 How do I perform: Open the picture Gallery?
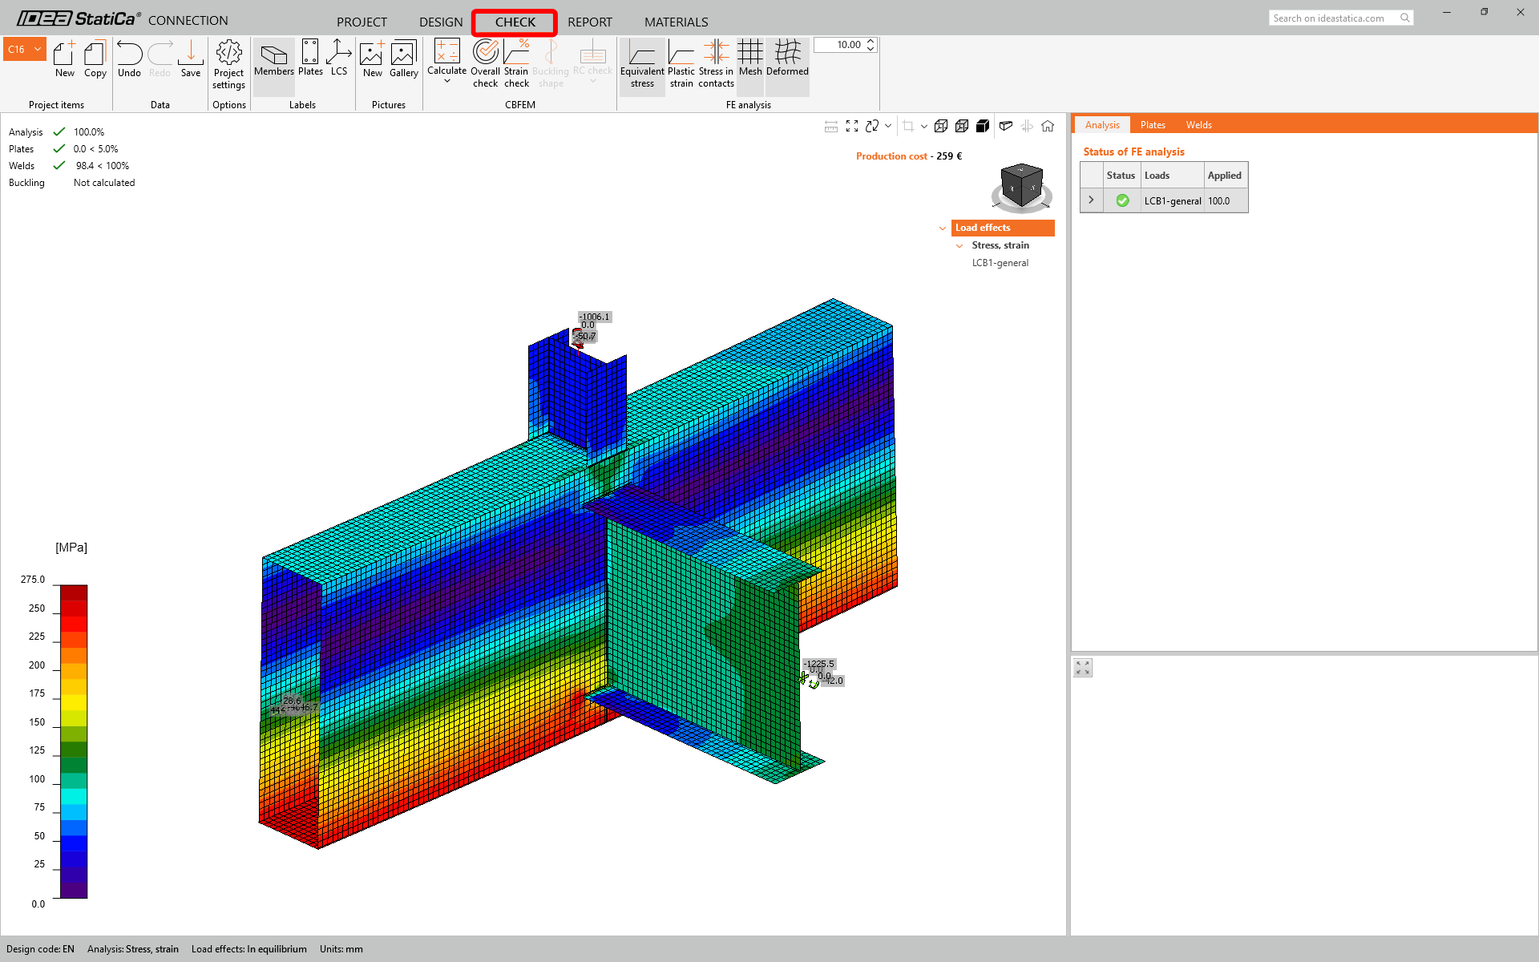point(403,59)
